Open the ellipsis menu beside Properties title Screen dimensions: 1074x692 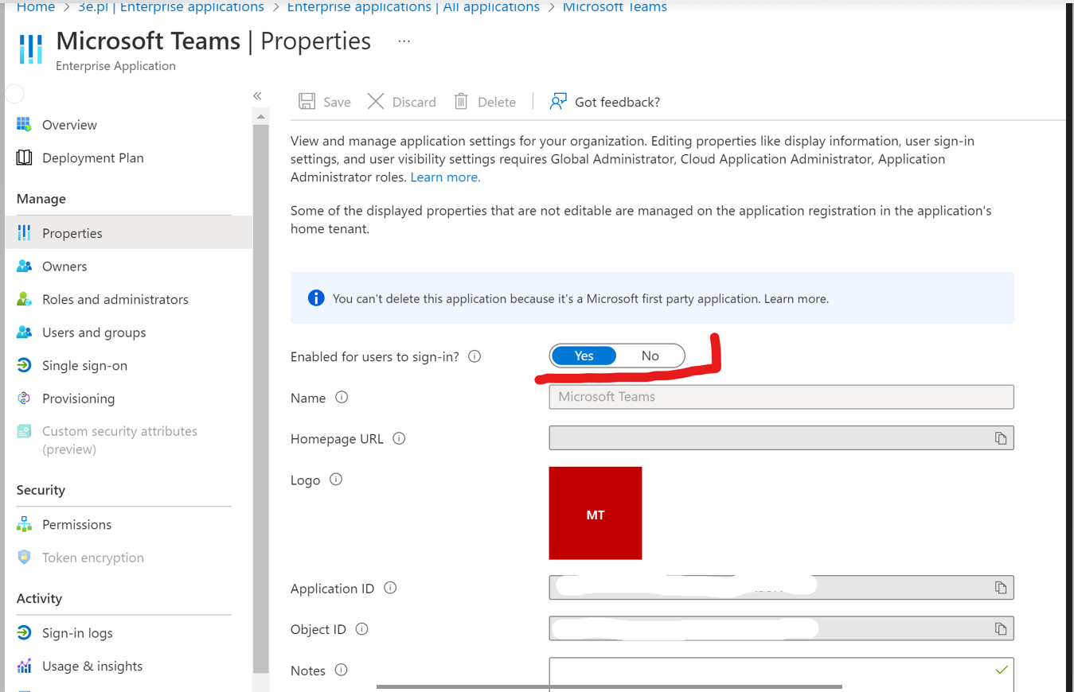404,41
